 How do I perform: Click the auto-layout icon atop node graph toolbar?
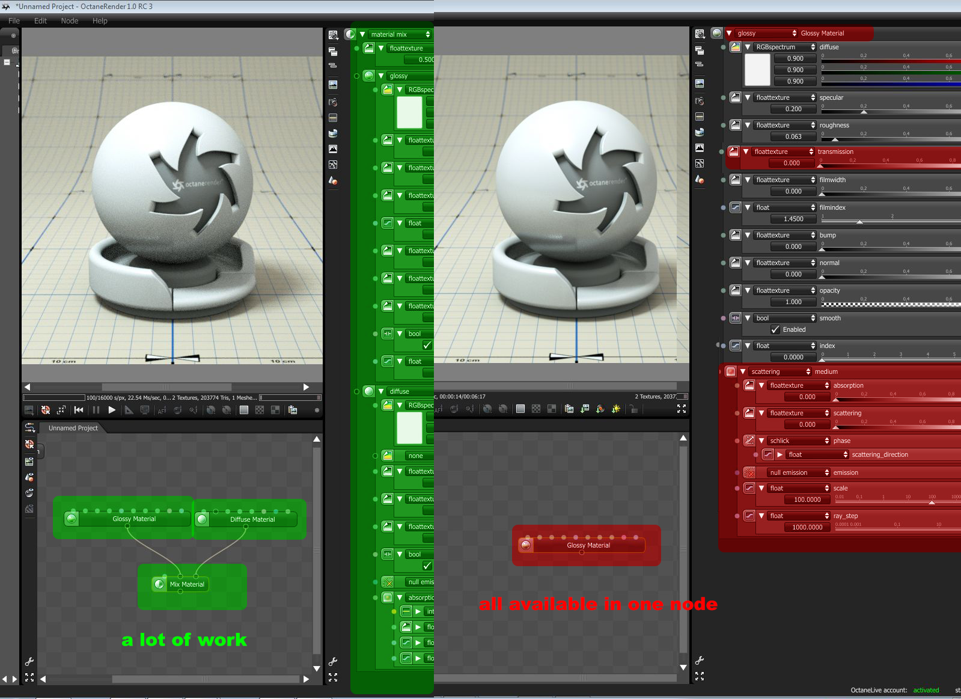tap(29, 428)
